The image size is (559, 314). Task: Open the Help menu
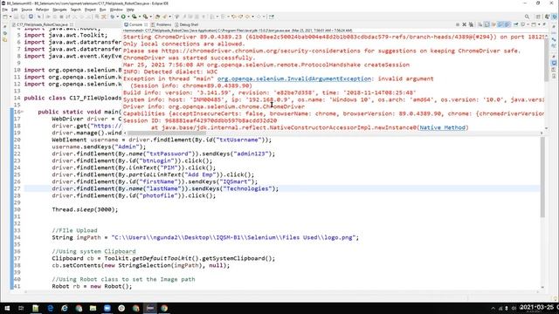[130, 10]
